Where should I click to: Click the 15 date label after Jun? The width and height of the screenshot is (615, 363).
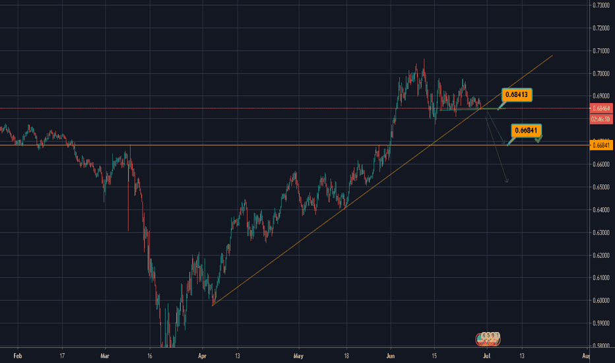pyautogui.click(x=434, y=356)
